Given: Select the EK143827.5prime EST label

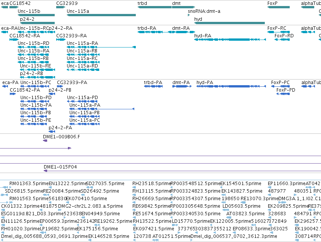Looking at the screenshot, I should point(242,191).
